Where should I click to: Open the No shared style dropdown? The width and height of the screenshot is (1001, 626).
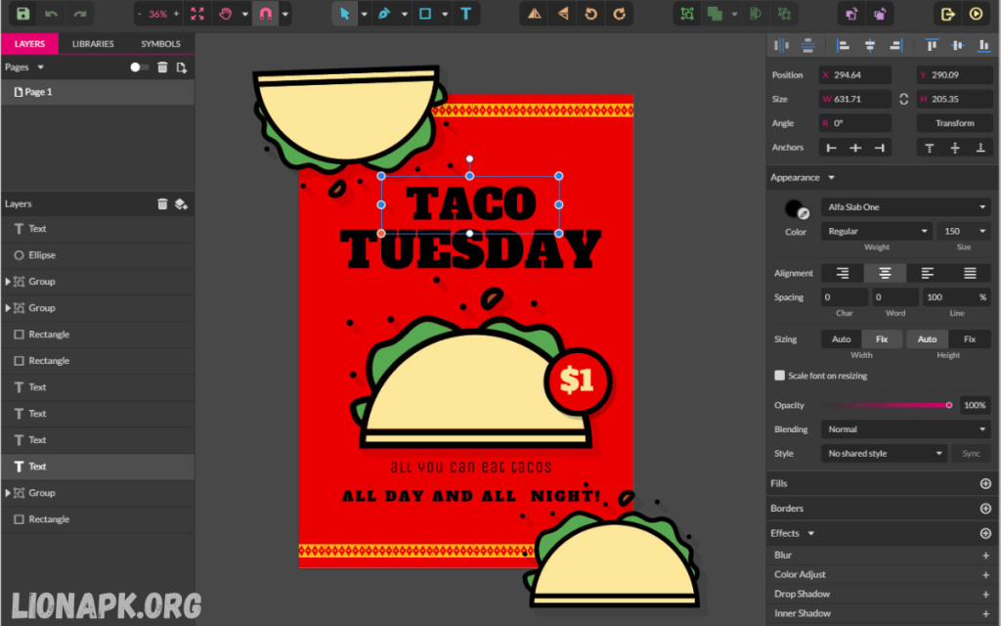point(884,454)
